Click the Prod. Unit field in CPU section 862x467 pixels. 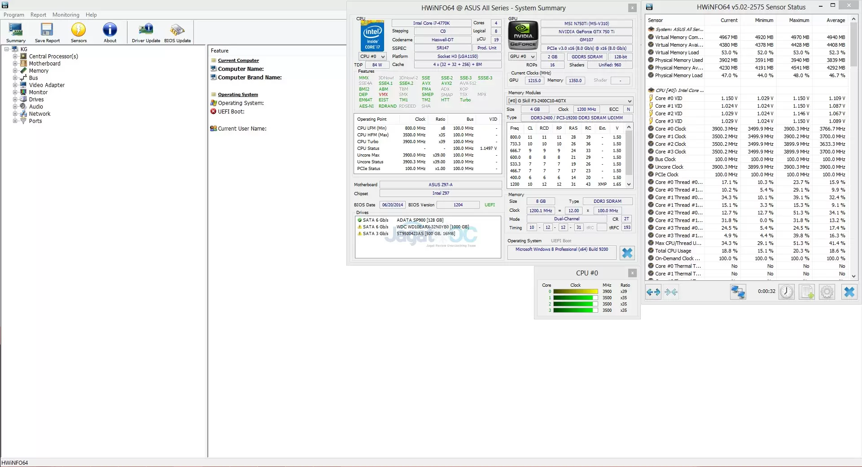(x=487, y=48)
